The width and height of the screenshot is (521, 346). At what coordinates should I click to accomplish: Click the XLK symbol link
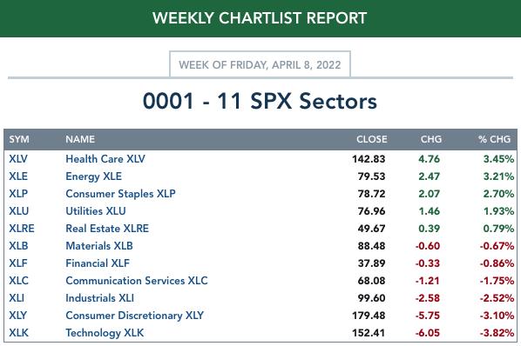[x=18, y=333]
